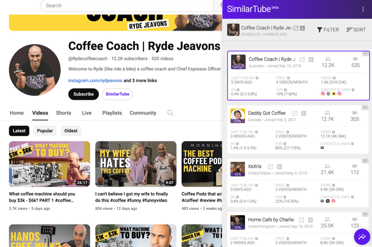Viewport: 372px width, 247px height.
Task: Open the Instagram icon in itsXris card
Action: 333,201
